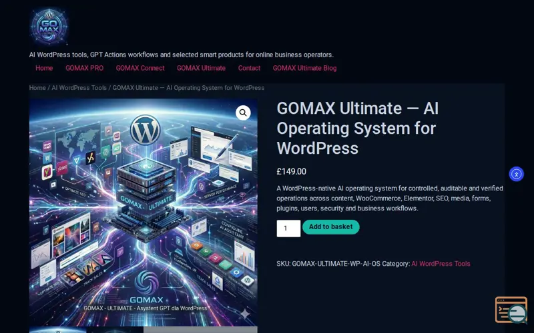
Task: Click the Add to basket button
Action: click(x=330, y=227)
